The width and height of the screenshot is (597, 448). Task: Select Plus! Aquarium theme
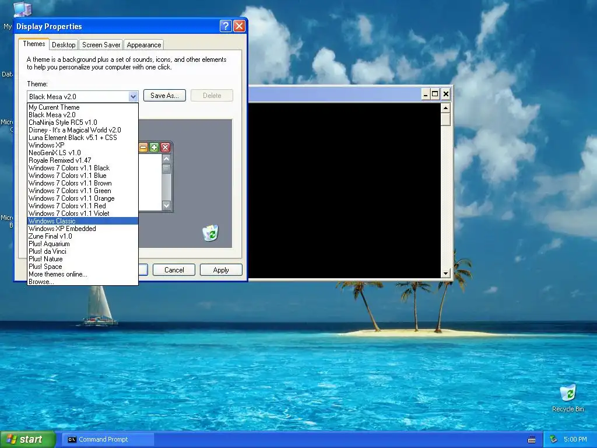point(83,244)
